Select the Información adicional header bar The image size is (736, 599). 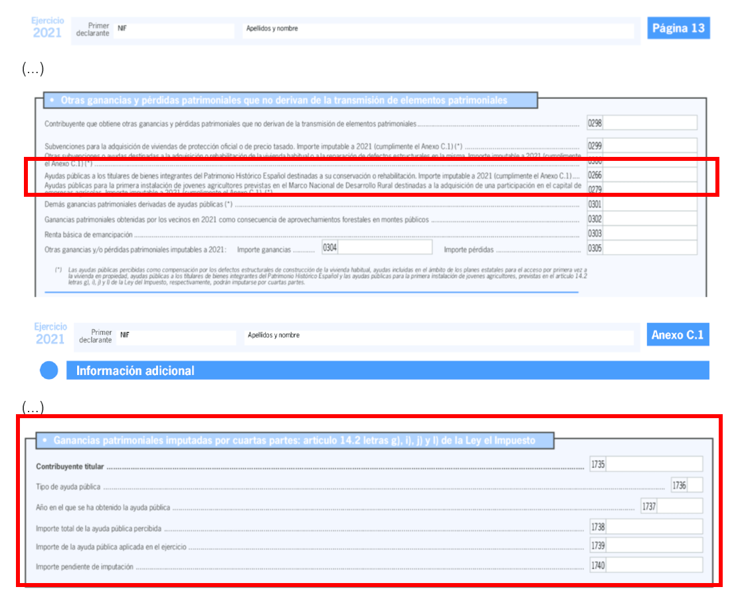[x=387, y=370]
